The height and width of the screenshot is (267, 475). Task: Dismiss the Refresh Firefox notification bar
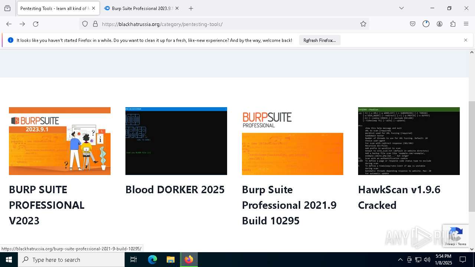click(466, 40)
